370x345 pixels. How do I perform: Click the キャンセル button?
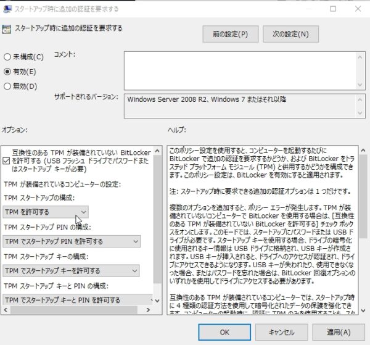pos(282,332)
